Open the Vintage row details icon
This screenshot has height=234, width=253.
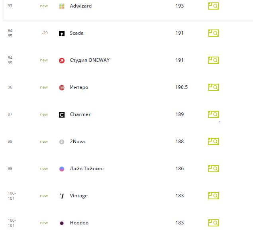click(x=214, y=196)
